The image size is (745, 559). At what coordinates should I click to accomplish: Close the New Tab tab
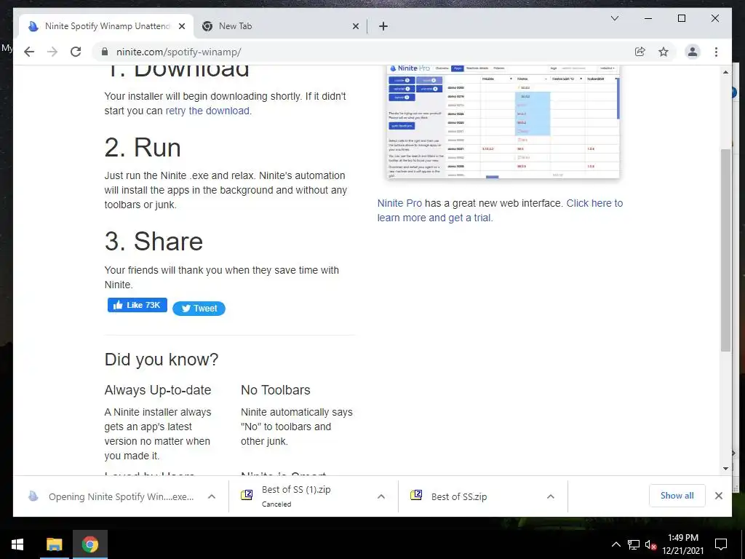(355, 26)
